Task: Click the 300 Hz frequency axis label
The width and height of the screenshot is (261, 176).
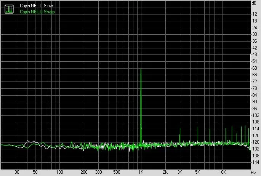Action: coord(98,172)
